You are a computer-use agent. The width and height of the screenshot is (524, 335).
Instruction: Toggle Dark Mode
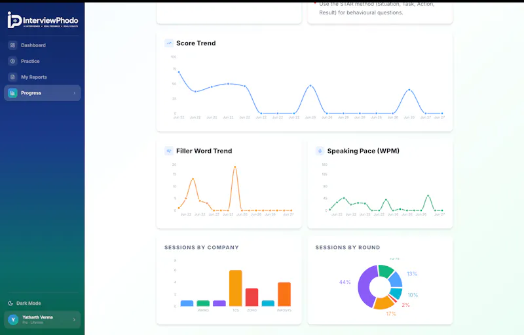25,304
